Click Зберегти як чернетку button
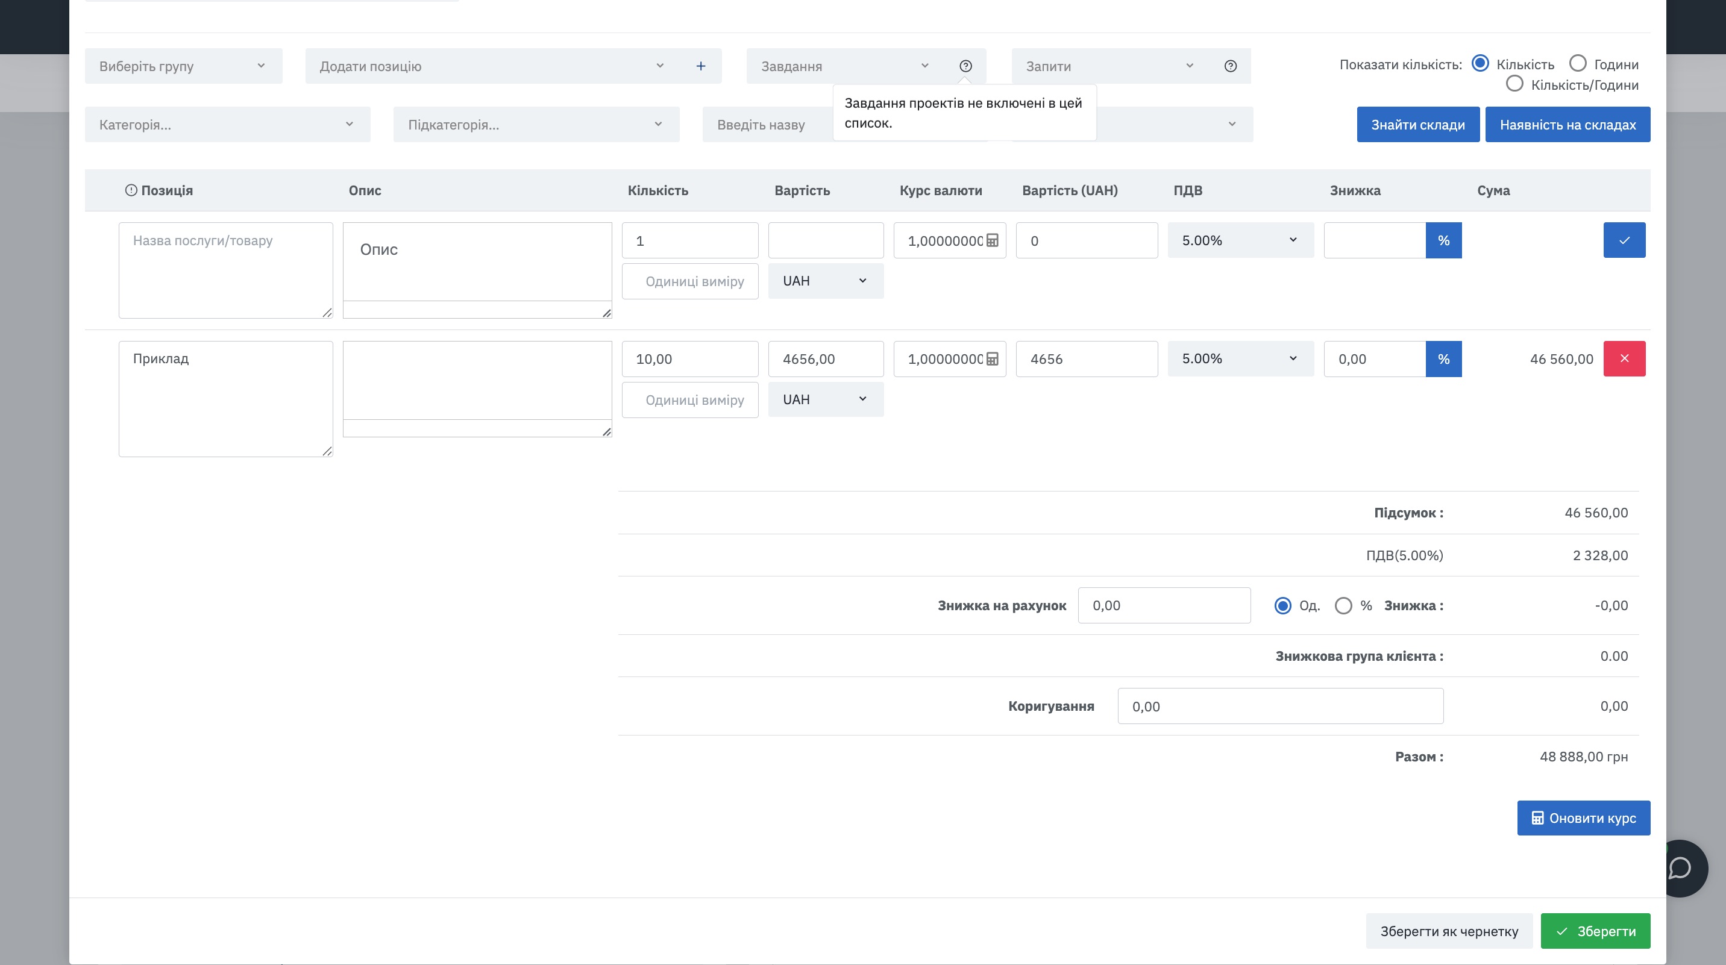 pyautogui.click(x=1449, y=931)
